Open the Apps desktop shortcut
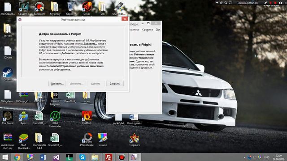The height and width of the screenshot is (161, 287). [x=23, y=118]
